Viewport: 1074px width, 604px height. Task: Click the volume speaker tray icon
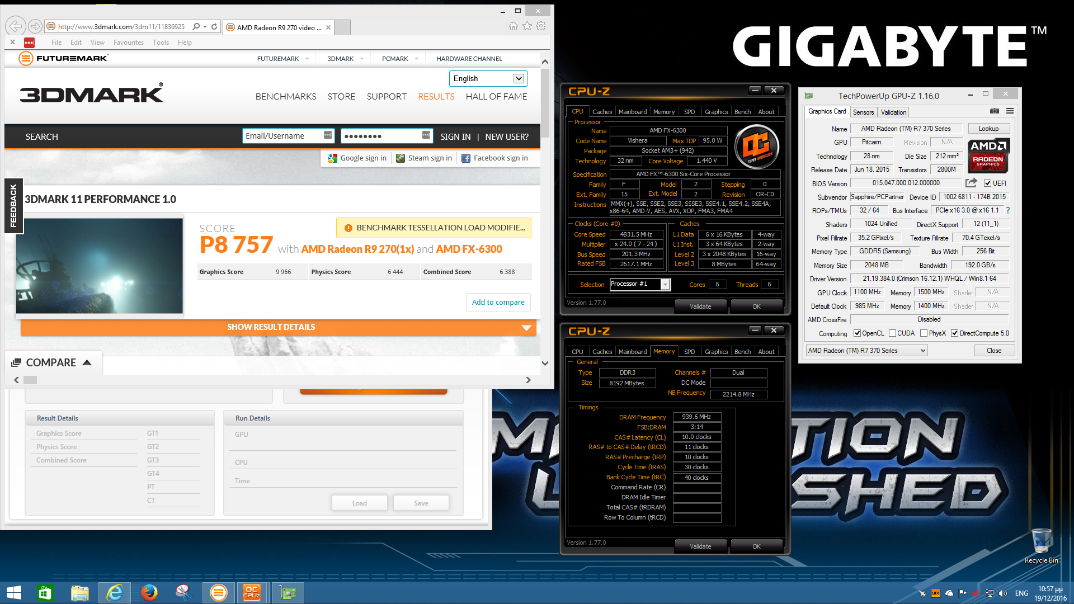click(x=1003, y=593)
